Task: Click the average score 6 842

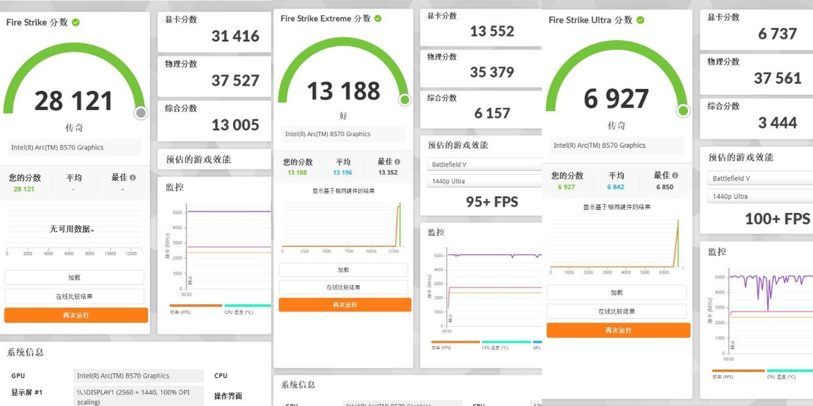Action: (x=616, y=187)
